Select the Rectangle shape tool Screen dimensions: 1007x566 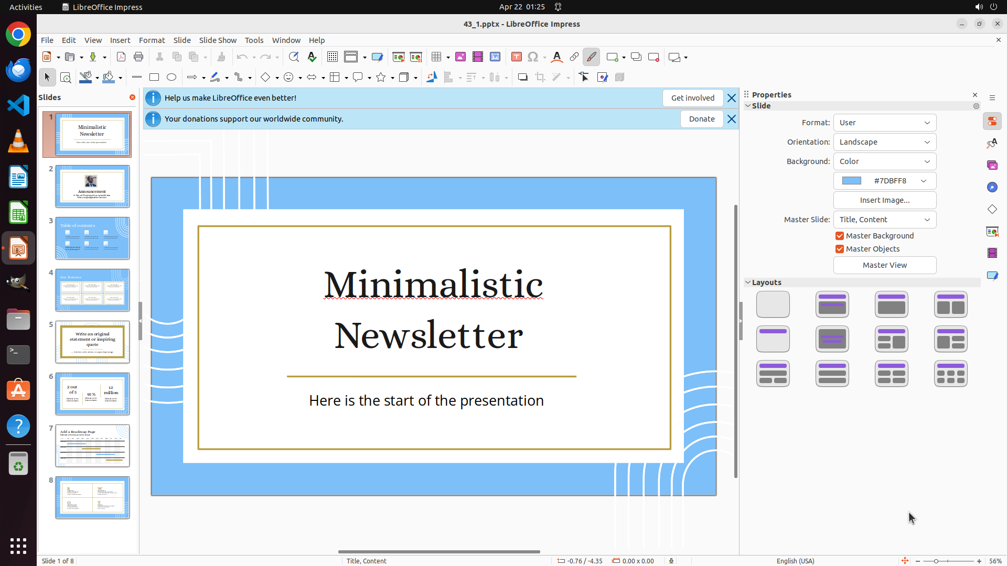(x=154, y=78)
